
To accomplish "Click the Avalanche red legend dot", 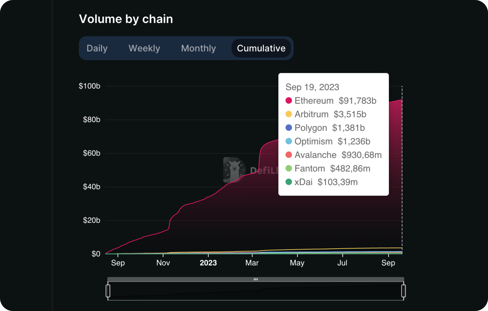I will click(x=289, y=155).
